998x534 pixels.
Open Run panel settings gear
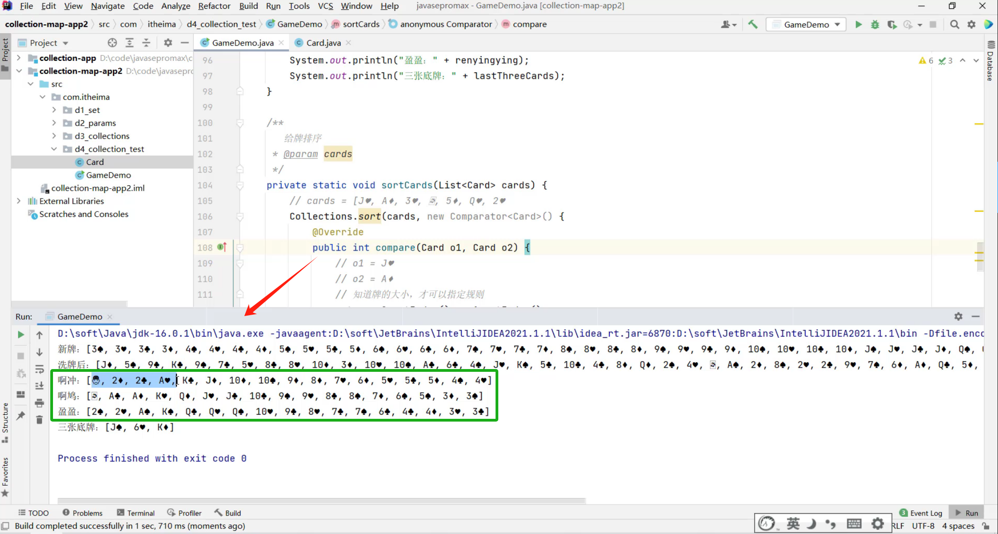[958, 317]
